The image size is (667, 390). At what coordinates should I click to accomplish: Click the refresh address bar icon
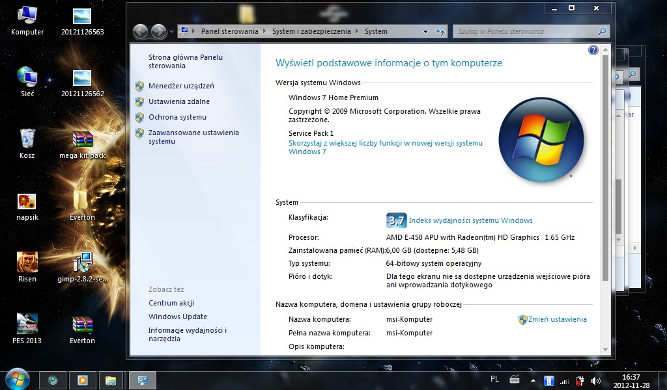440,31
